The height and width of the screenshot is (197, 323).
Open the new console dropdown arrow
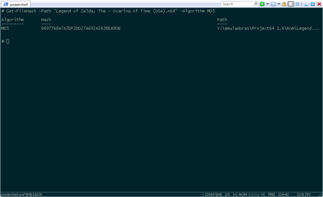[x=268, y=4]
